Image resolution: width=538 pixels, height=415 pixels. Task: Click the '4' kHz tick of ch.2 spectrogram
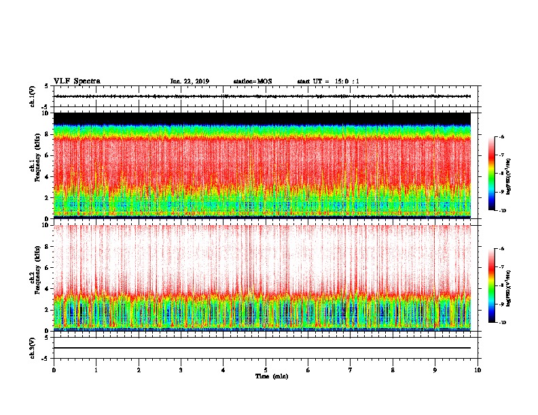(x=48, y=289)
